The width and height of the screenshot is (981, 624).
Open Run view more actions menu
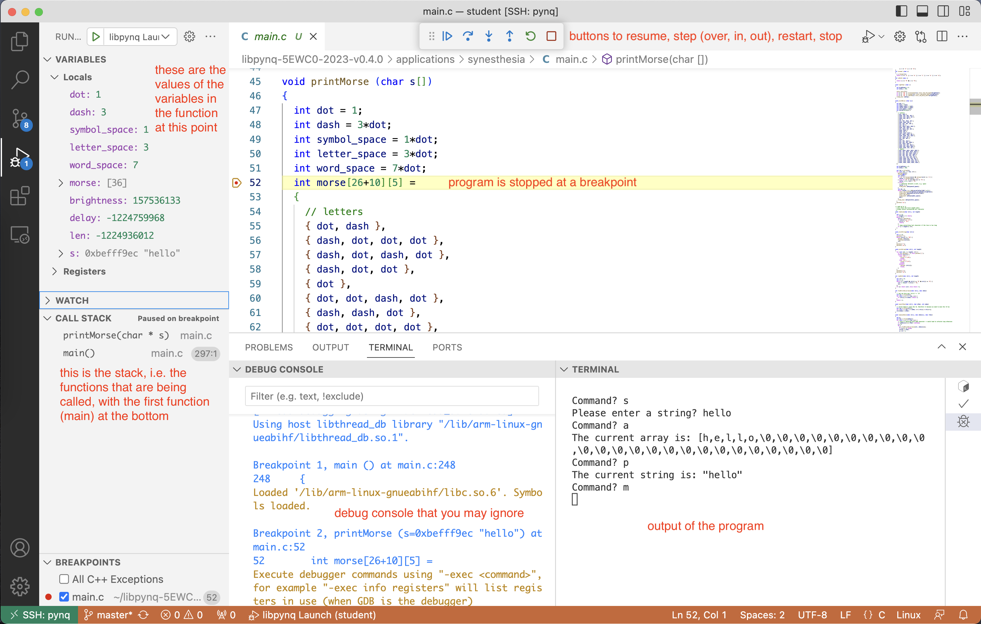coord(210,36)
